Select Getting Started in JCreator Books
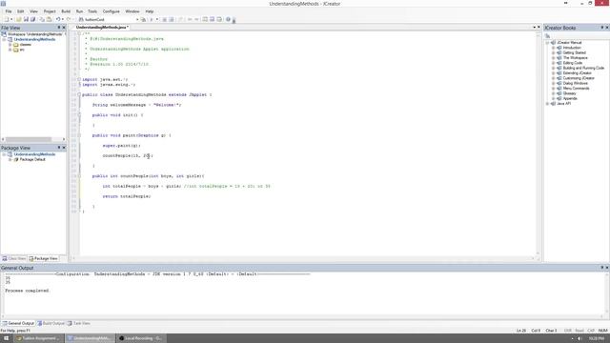This screenshot has width=610, height=343. click(574, 52)
